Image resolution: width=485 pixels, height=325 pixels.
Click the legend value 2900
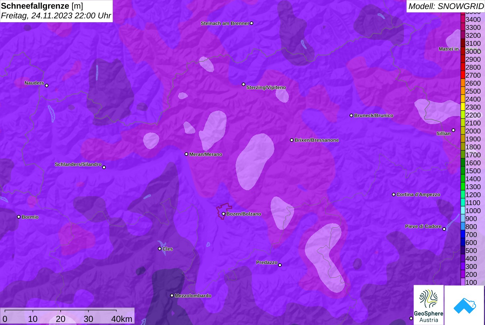[473, 59]
